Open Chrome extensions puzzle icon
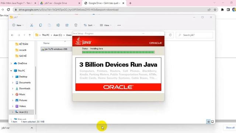The width and height of the screenshot is (236, 133). coord(222,10)
